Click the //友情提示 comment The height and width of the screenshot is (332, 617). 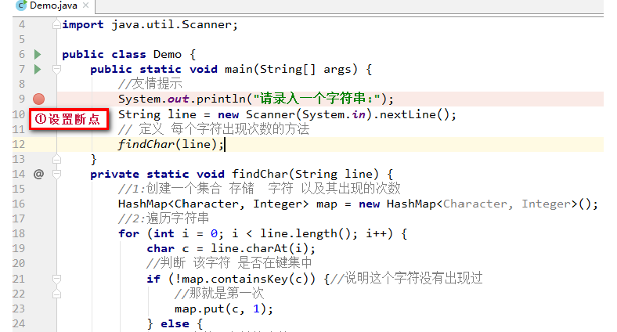(150, 84)
